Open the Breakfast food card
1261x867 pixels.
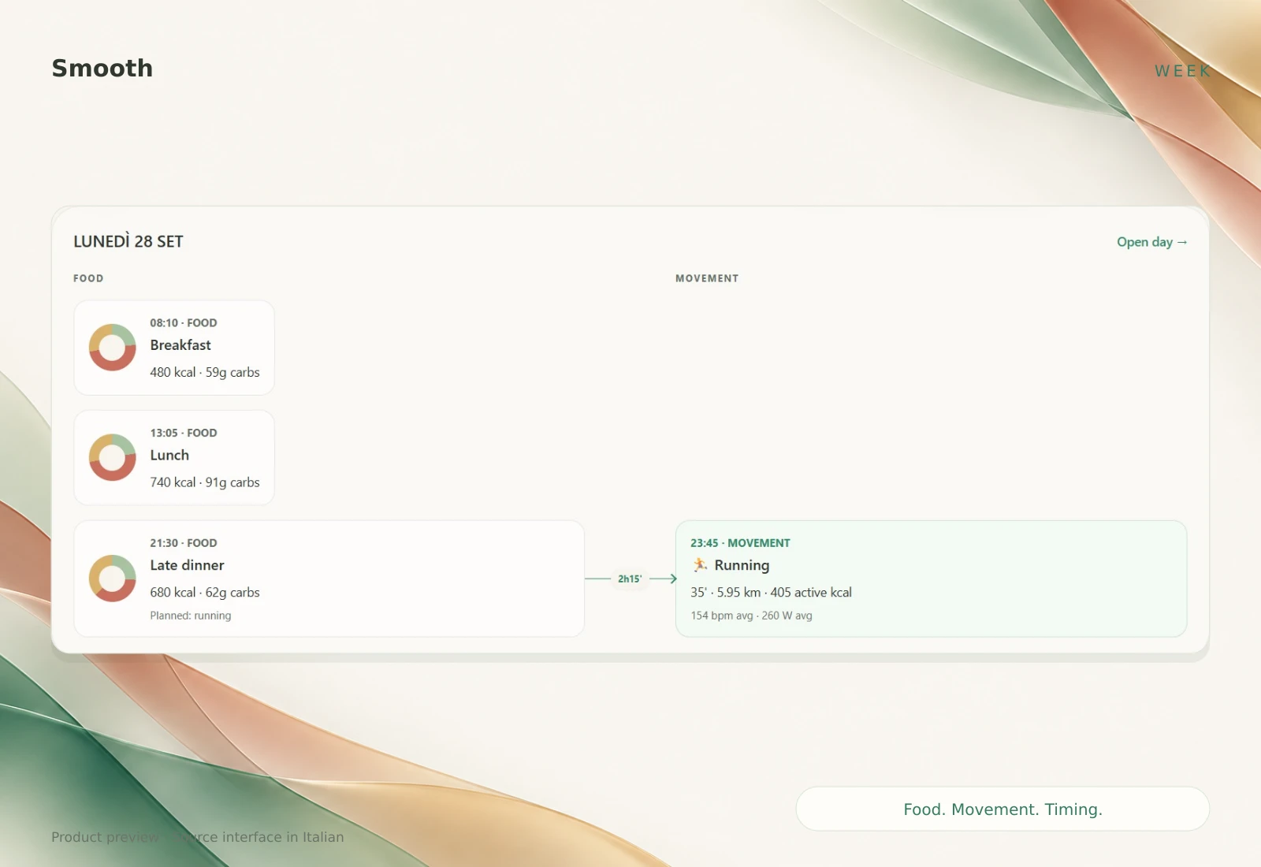[x=174, y=348]
